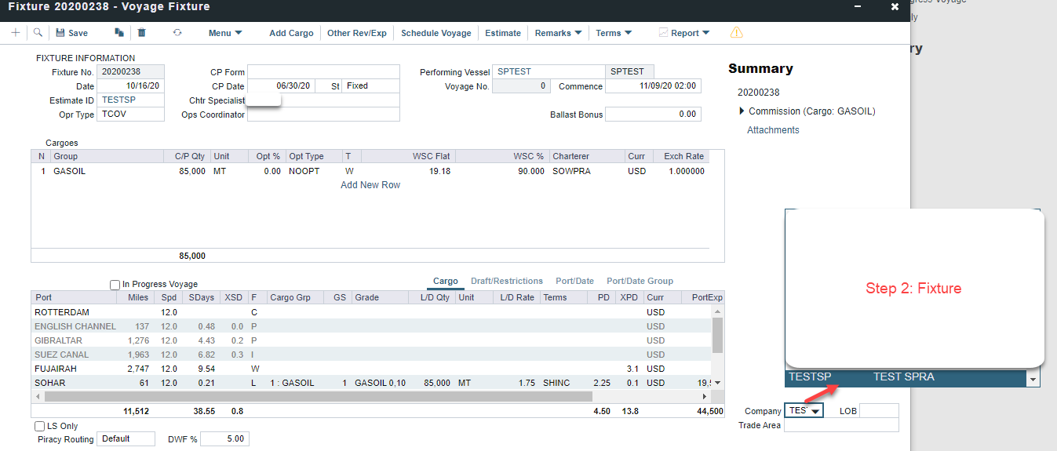Click the plus icon to create new fixture

[16, 33]
